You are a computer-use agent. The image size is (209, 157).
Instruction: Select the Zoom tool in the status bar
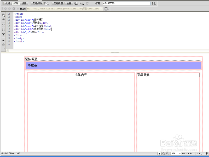pos(167,154)
